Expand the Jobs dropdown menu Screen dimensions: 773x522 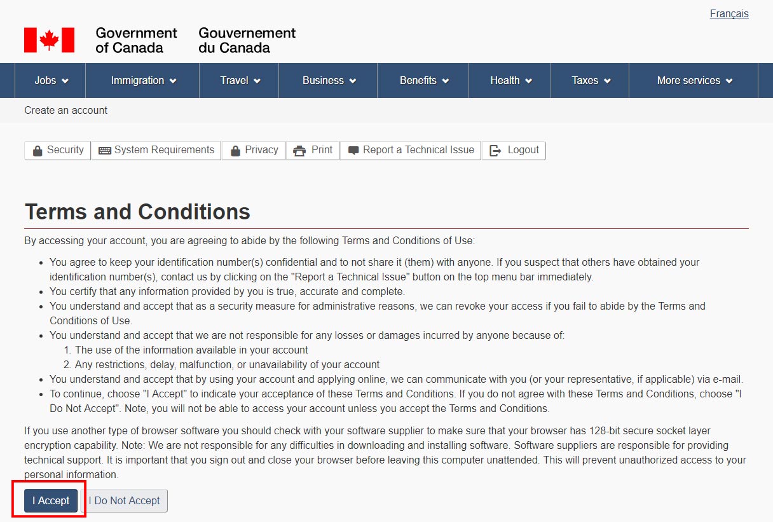51,81
